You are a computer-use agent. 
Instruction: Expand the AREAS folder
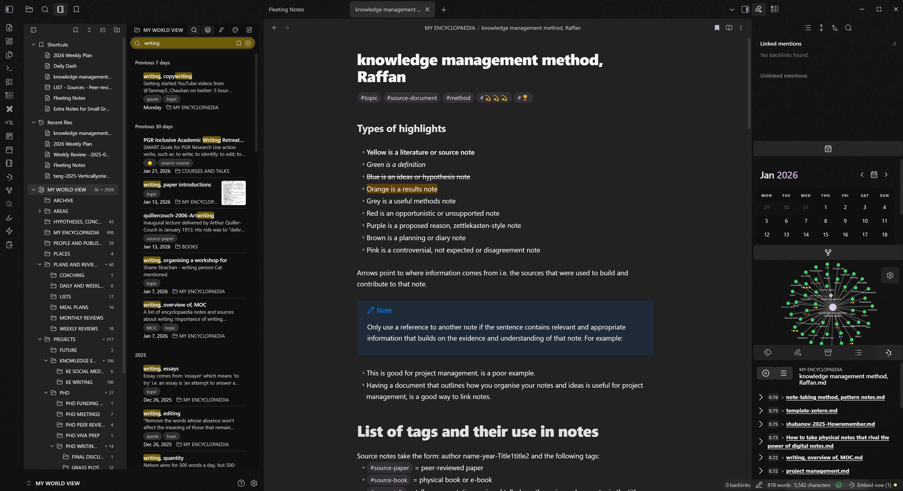40,211
